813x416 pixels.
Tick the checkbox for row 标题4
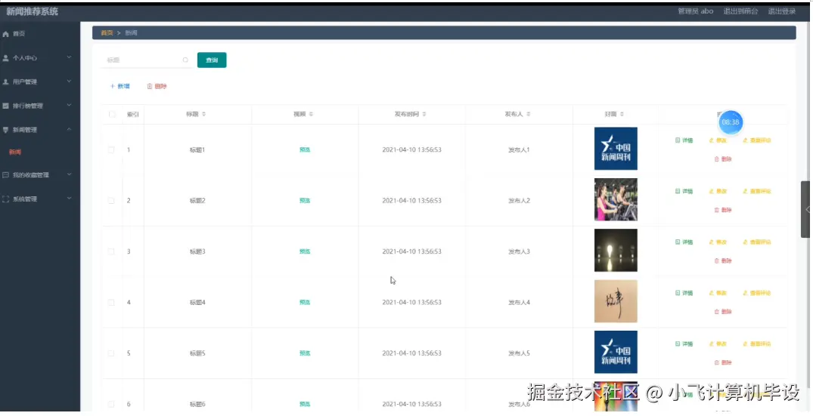click(x=111, y=302)
